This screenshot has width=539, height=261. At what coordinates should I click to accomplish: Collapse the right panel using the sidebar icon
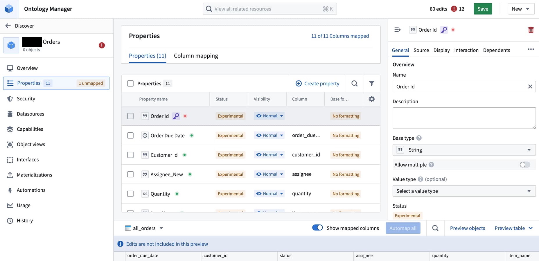click(397, 30)
